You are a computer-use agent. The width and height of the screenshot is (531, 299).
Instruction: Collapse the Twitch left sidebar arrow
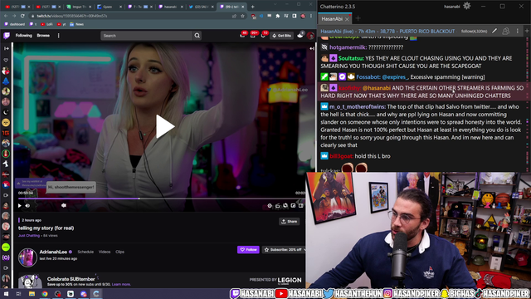coord(6,48)
